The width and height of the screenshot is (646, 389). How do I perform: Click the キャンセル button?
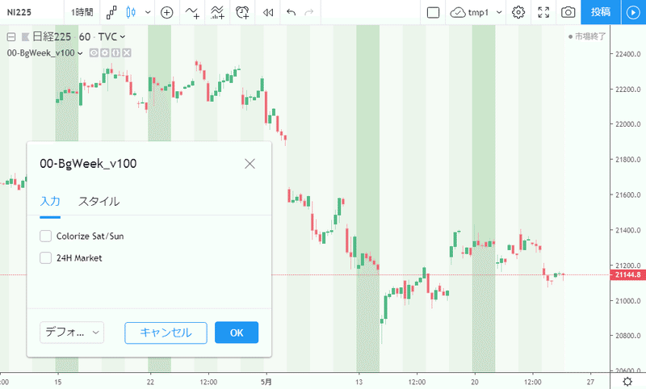tap(166, 333)
